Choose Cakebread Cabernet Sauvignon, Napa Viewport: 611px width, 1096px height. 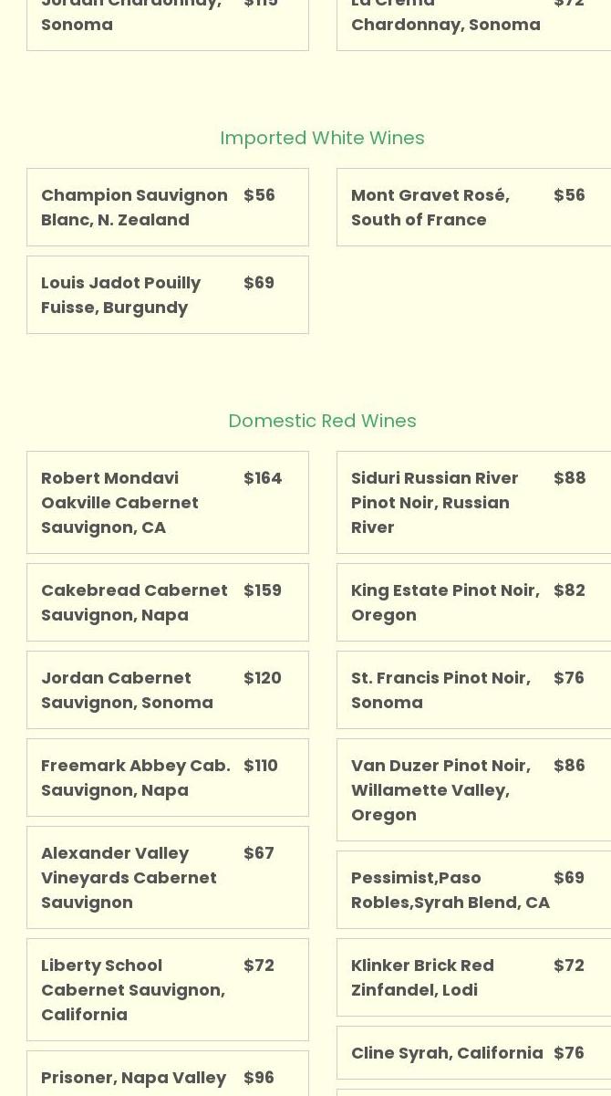point(168,602)
